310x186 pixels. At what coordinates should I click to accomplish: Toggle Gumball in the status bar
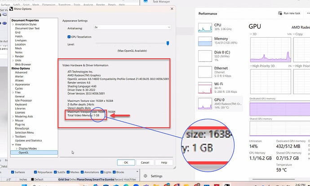[109, 179]
